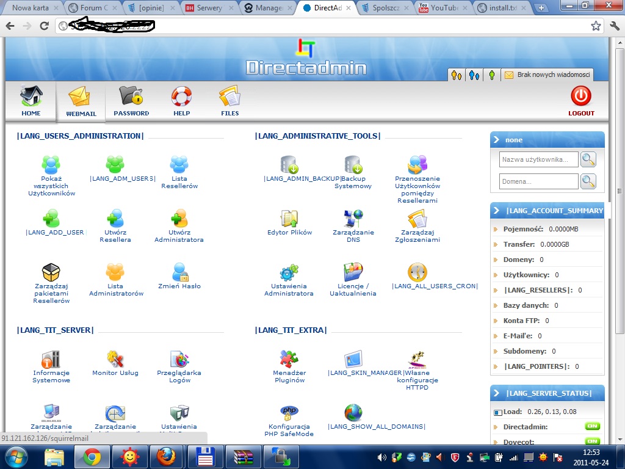Open Monitor Usług icon
This screenshot has height=469, width=625.
(115, 359)
